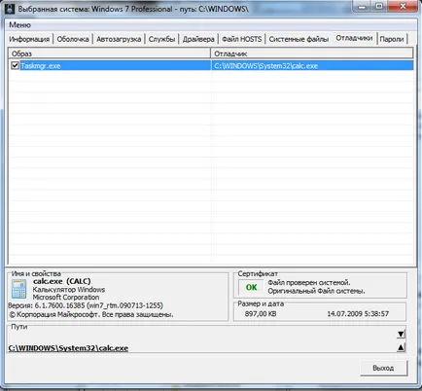Viewport: 422px width, 391px height.
Task: Click the down arrow in Пути
Action: (401, 334)
